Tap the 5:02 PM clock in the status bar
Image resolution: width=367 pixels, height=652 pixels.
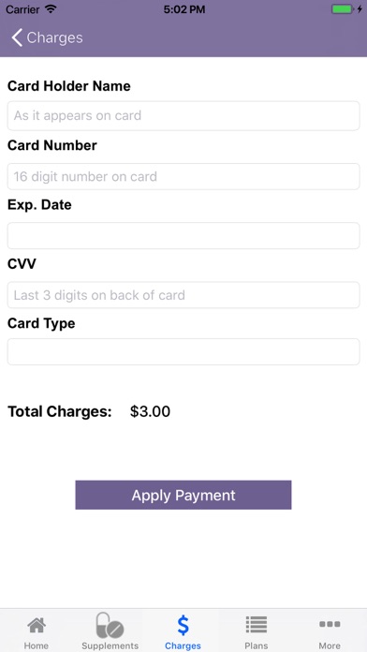pyautogui.click(x=184, y=9)
